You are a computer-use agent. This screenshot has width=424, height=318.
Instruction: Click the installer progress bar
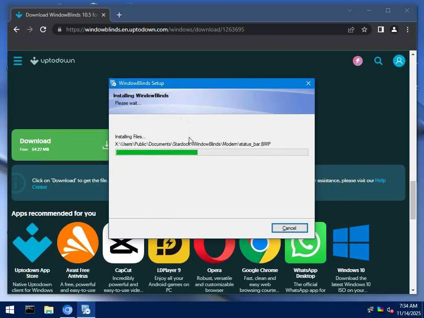212,152
